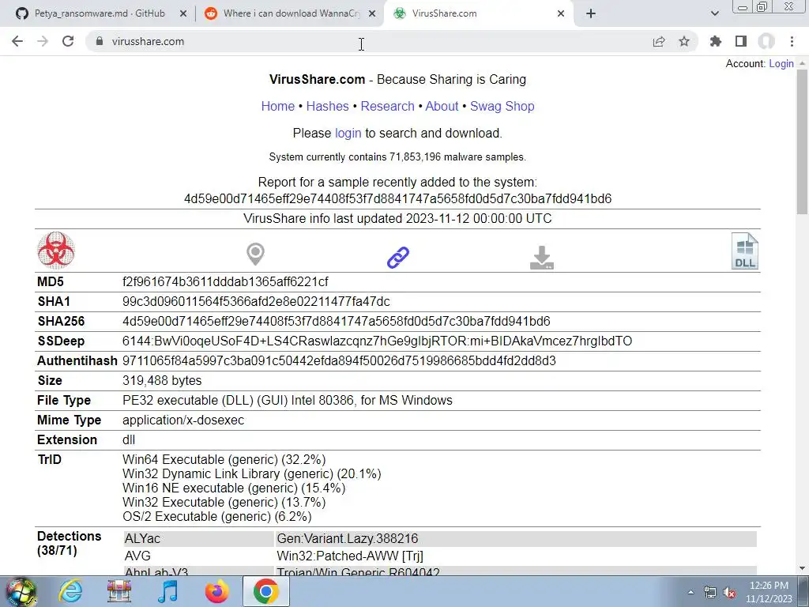Click the red biohazard icon
The height and width of the screenshot is (607, 809).
click(56, 251)
